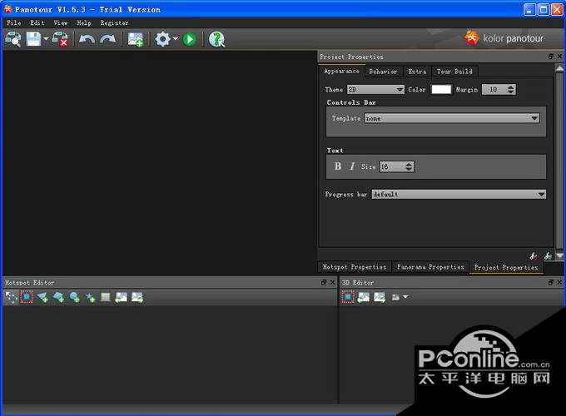Screen dimensions: 566x416
Task: Open the Edit menu
Action: [37, 22]
